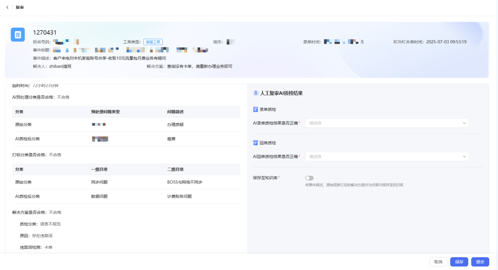Click the right panel scrollbar

point(495,138)
